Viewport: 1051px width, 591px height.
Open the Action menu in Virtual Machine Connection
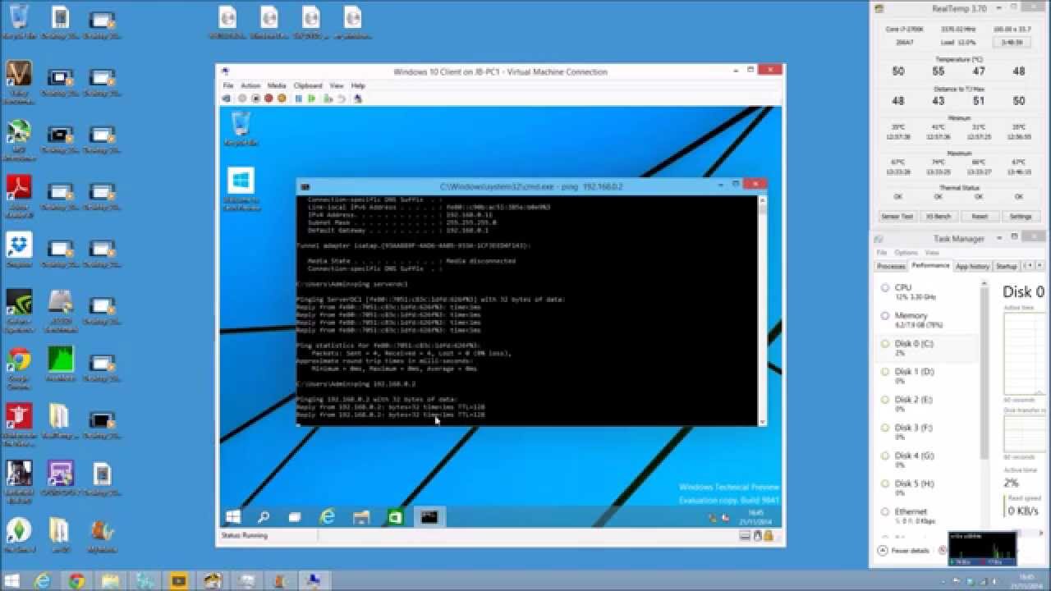[x=250, y=85]
